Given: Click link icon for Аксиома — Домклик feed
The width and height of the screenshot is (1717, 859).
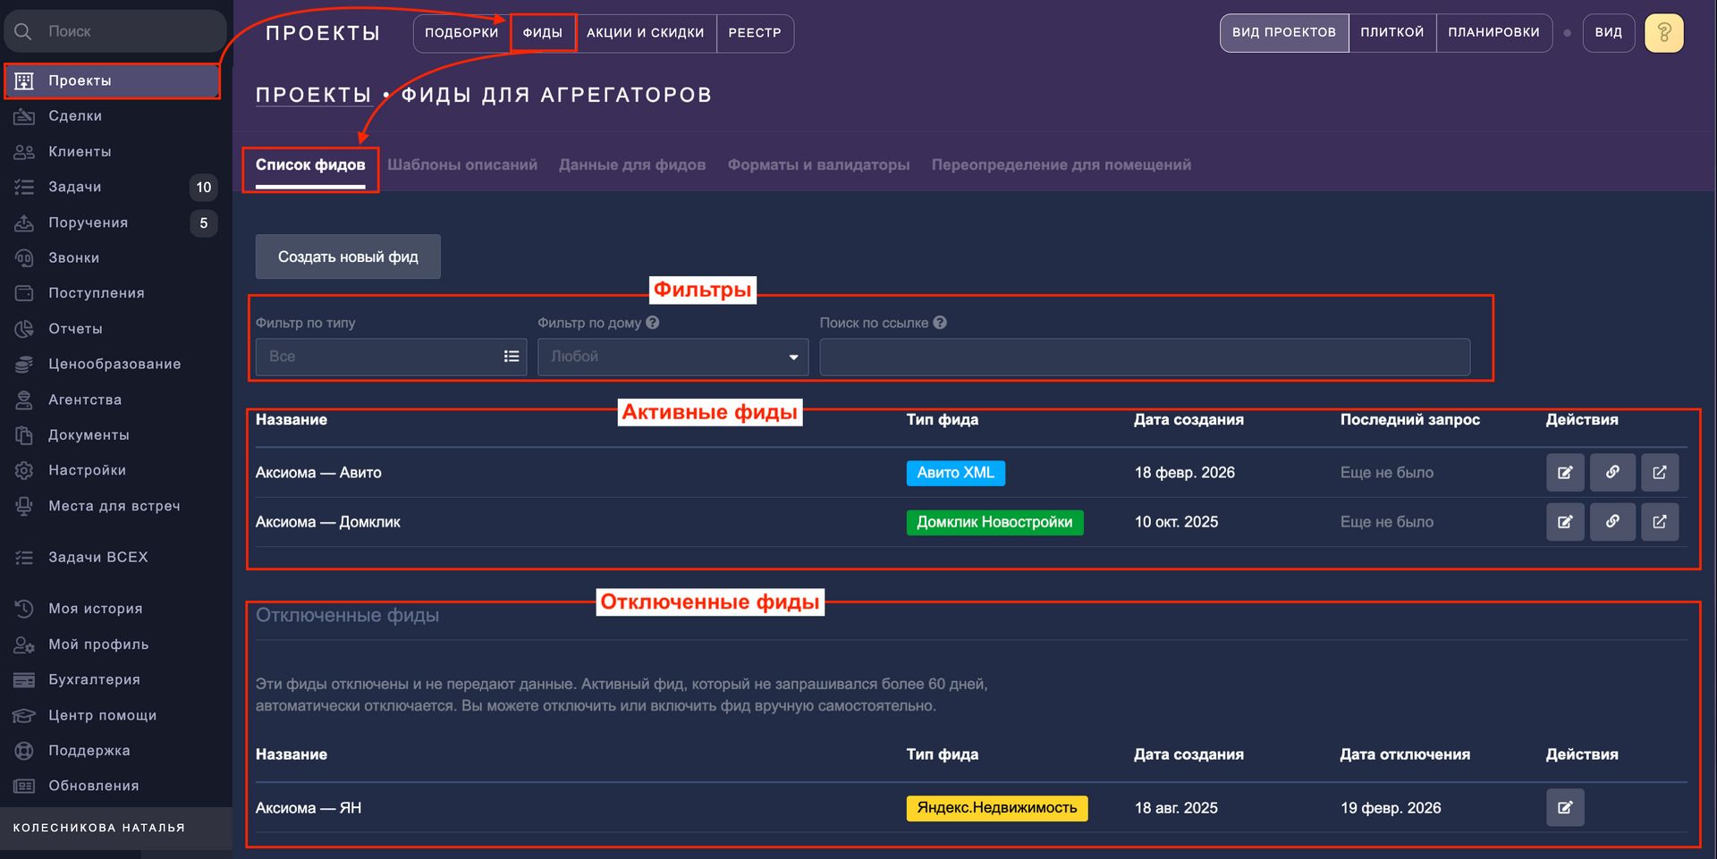Looking at the screenshot, I should [1611, 522].
